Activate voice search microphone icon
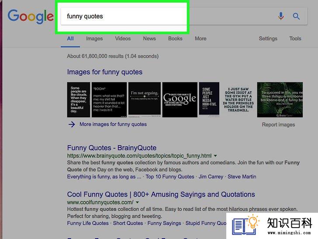318x239 pixels. coord(281,16)
